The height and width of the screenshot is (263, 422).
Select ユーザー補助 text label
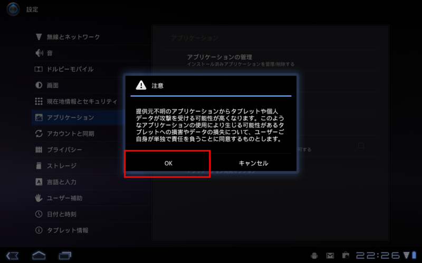64,198
